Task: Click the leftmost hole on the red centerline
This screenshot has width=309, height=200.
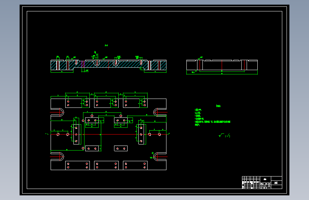Action: pyautogui.click(x=58, y=135)
